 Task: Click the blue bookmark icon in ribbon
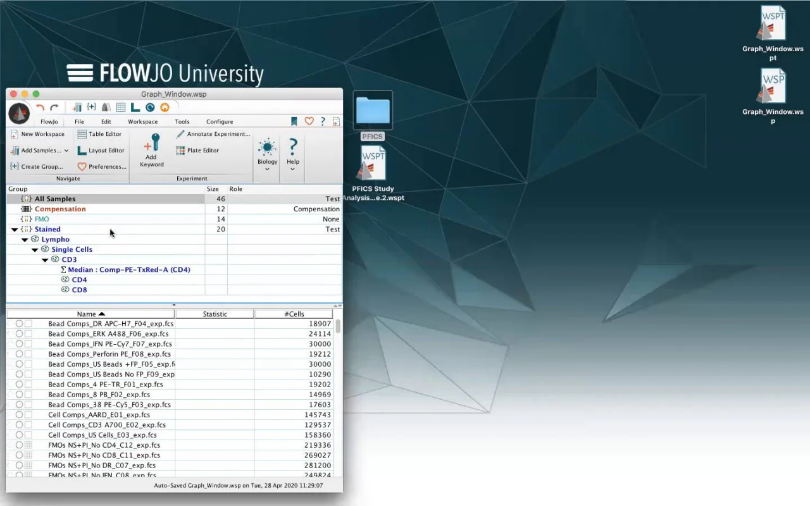(x=294, y=121)
